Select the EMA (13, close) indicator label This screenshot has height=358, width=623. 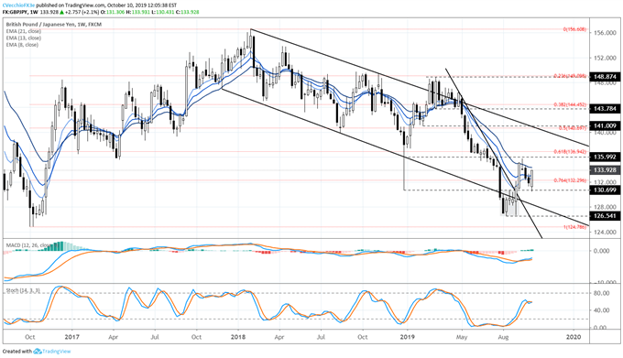(24, 38)
